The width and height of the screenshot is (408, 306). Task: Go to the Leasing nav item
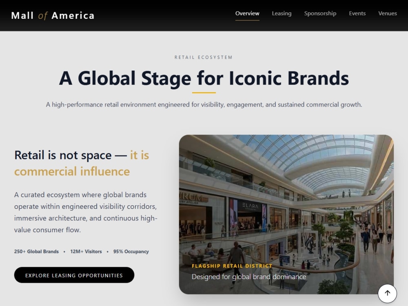[x=282, y=13]
